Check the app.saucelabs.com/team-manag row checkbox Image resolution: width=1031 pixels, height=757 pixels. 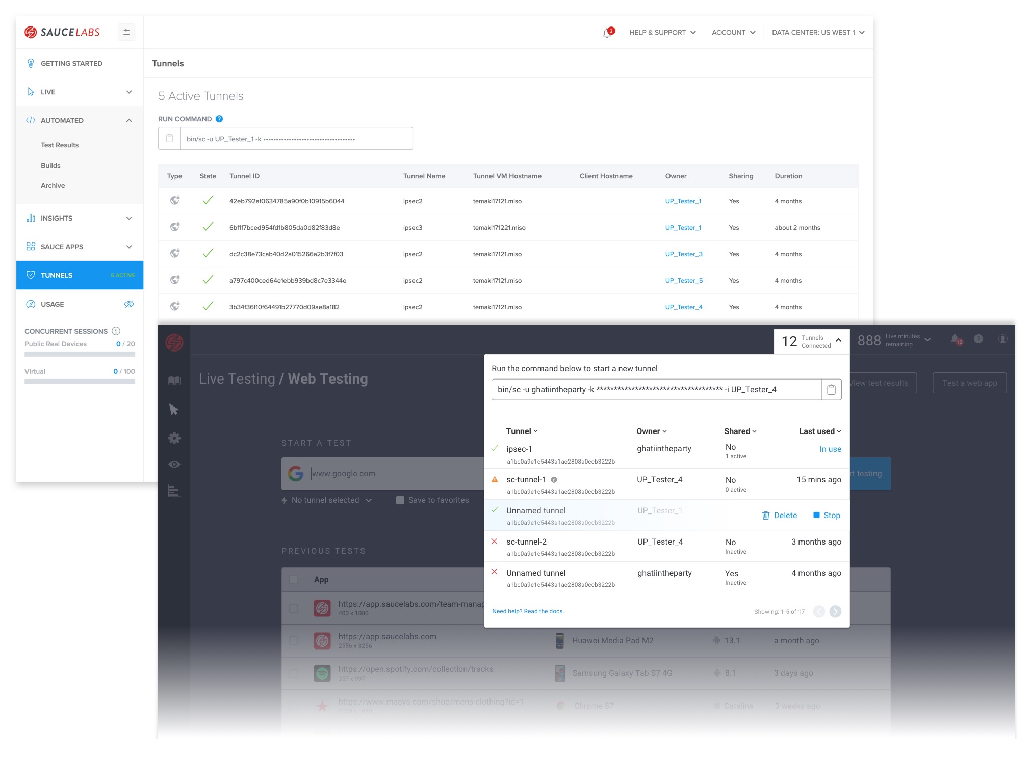[x=294, y=609]
